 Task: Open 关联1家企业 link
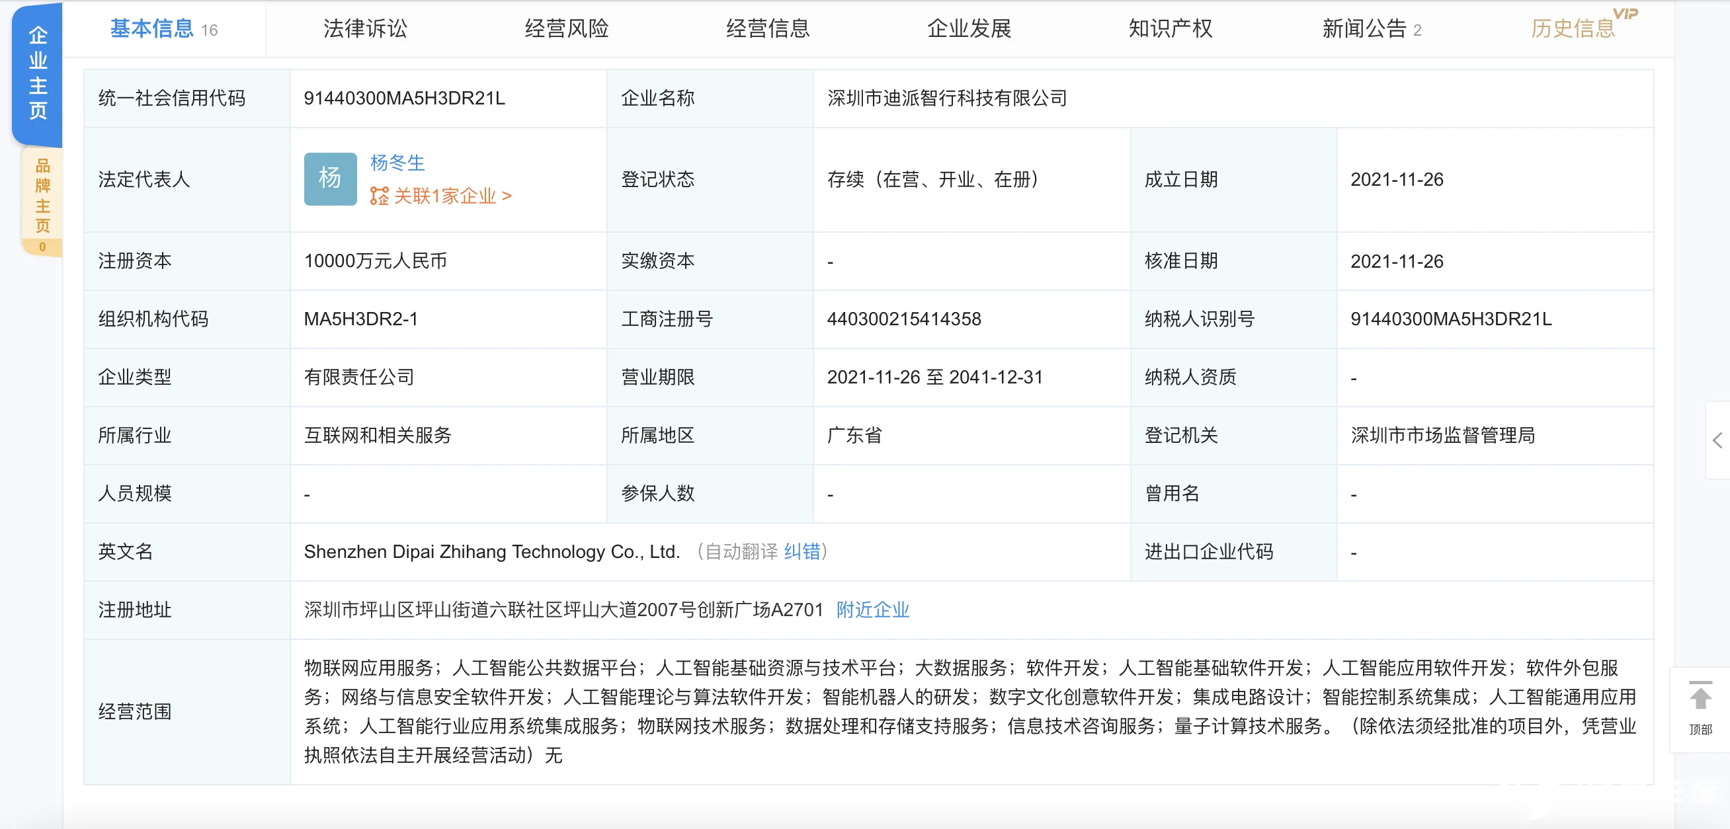pos(452,196)
